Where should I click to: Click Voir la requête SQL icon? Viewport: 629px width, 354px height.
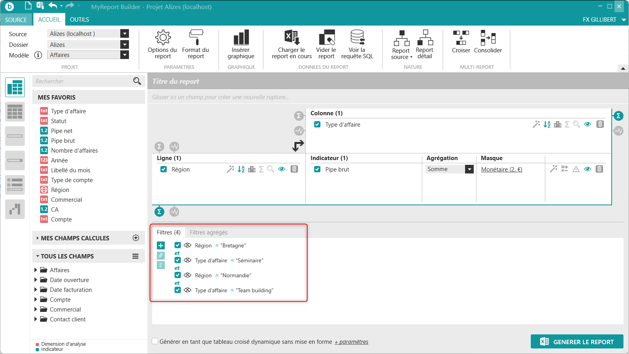coord(357,38)
